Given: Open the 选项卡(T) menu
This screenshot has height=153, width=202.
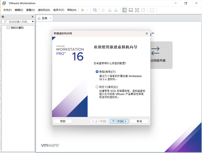Looking at the screenshot, I should (x=59, y=10).
